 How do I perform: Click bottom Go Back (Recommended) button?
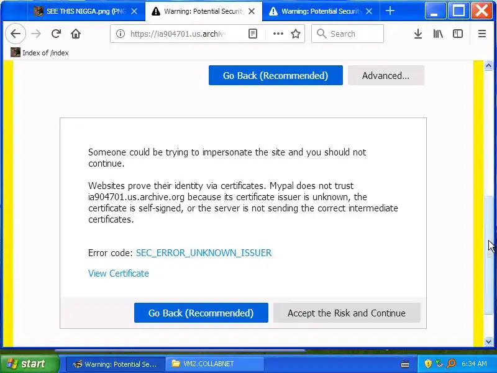coord(201,313)
